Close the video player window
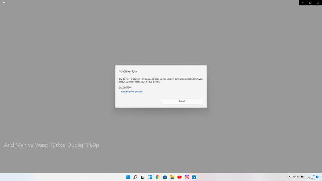 318,2
